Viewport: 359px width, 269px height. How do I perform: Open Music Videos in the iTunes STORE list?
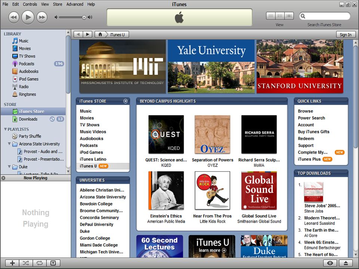(93, 132)
